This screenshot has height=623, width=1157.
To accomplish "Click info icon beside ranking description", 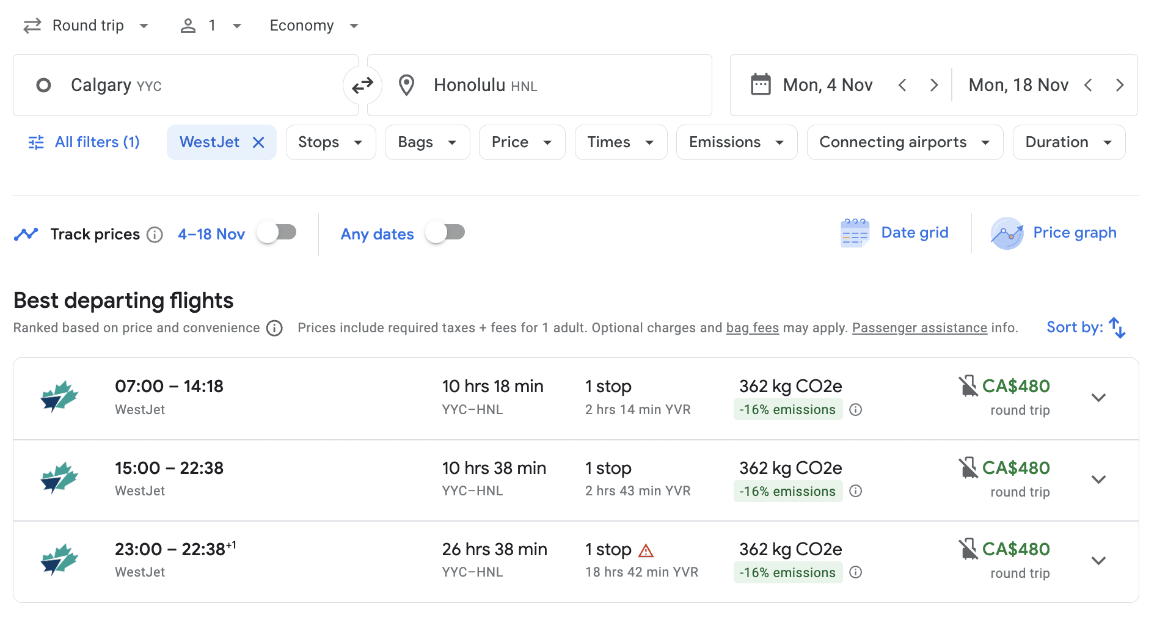I will click(x=275, y=329).
